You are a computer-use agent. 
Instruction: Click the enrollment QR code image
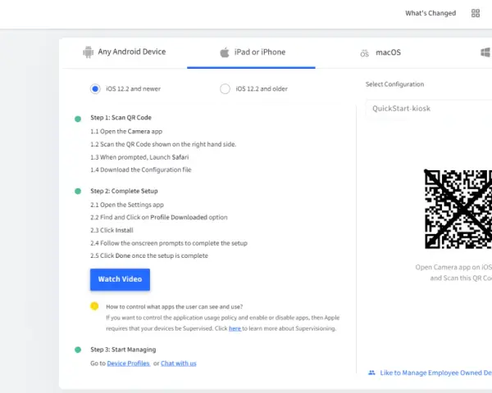pos(458,209)
